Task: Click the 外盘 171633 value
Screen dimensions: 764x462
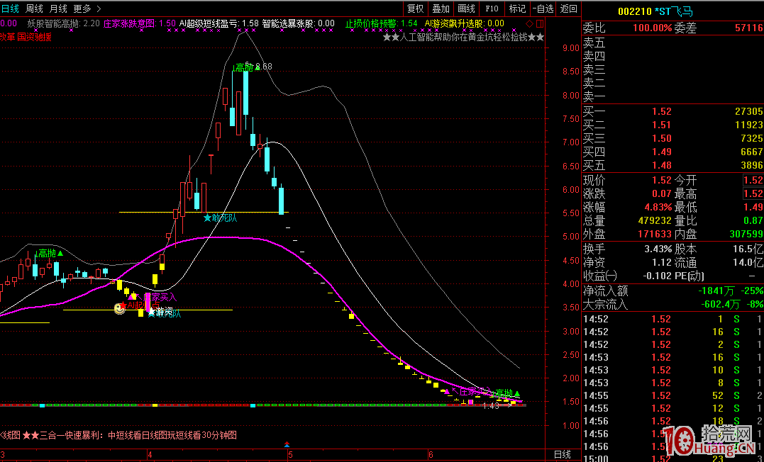Action: coord(655,234)
